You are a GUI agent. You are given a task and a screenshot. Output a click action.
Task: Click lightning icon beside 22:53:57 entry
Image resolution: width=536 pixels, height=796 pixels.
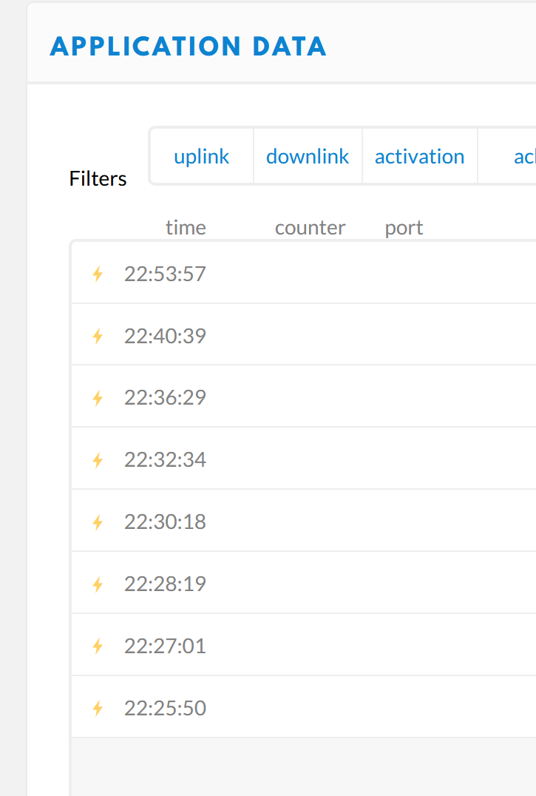coord(98,274)
